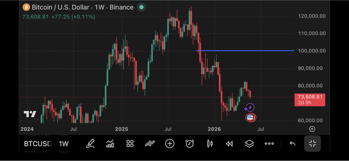Toggle the green market status indicator
This screenshot has width=349, height=161.
[x=141, y=7]
